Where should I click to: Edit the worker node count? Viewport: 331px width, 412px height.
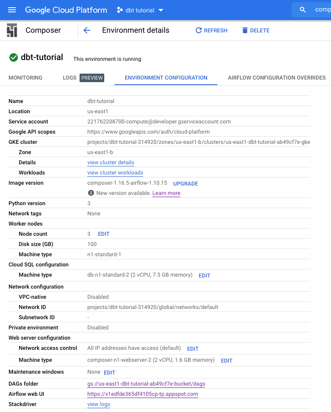click(x=103, y=234)
